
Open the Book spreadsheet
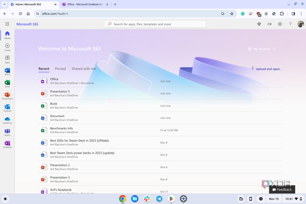[x=160, y=105]
